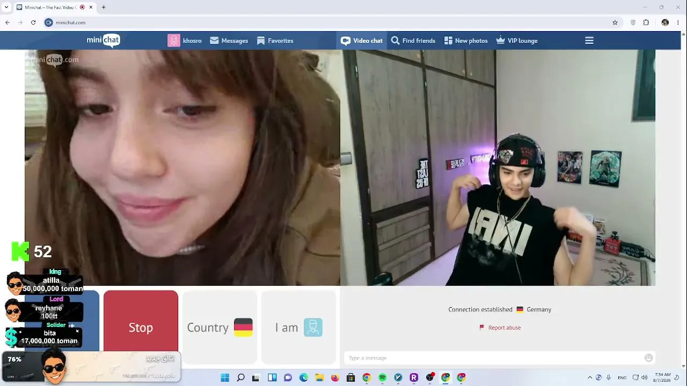Click the red Stop button
This screenshot has width=687, height=386.
pyautogui.click(x=141, y=327)
